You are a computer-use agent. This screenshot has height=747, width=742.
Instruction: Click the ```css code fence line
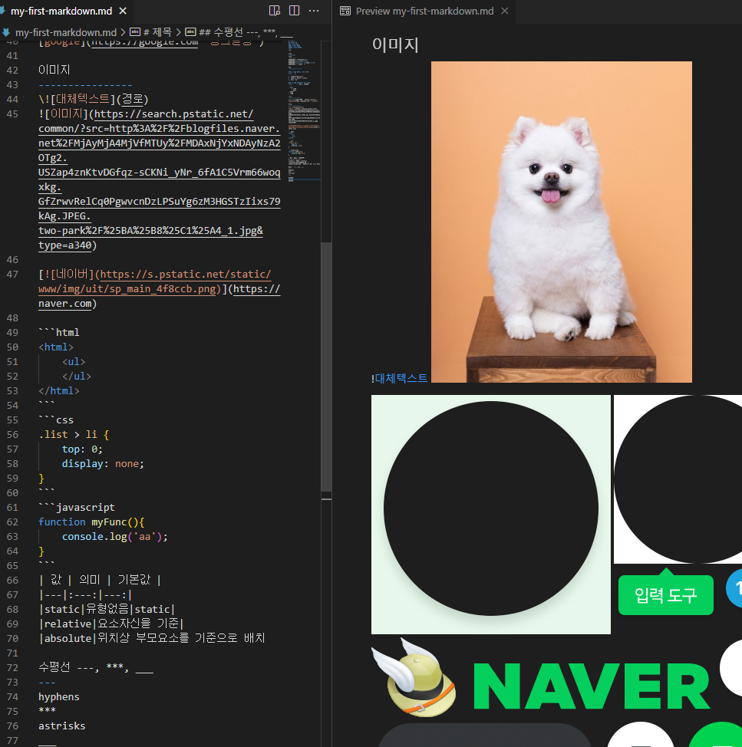tap(56, 420)
